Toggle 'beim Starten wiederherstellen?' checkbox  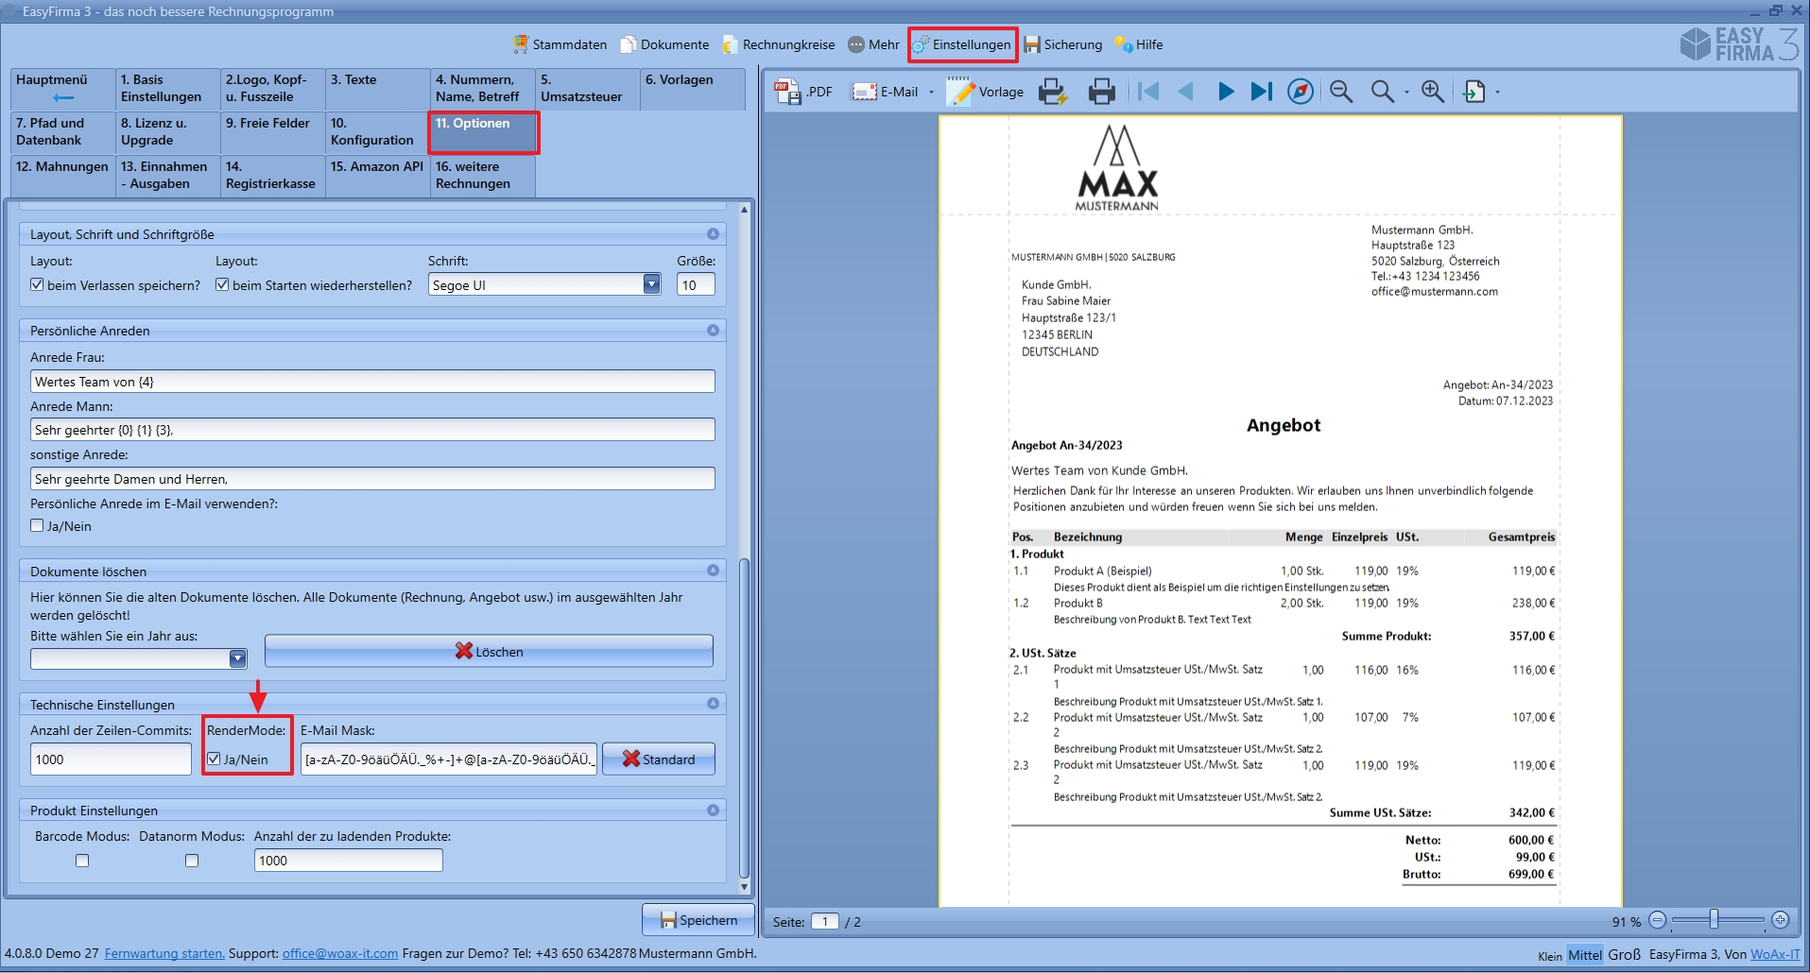click(222, 284)
